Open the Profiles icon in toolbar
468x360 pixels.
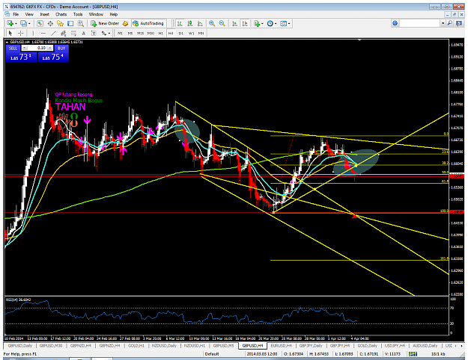pos(23,23)
